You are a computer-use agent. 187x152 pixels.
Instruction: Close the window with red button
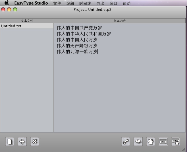(3, 9)
